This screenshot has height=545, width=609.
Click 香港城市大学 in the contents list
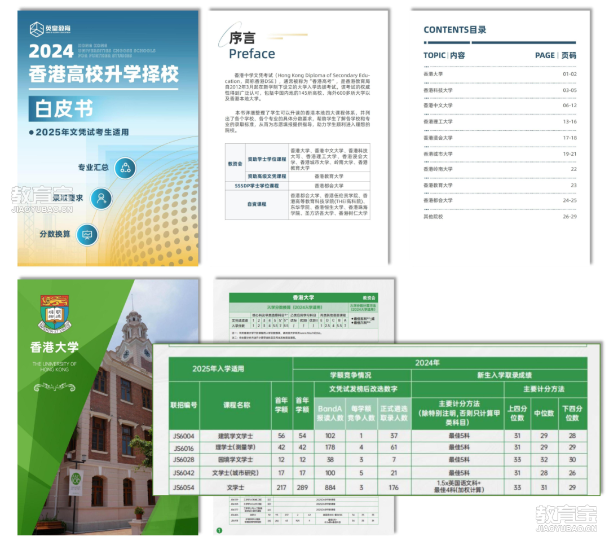coord(438,154)
